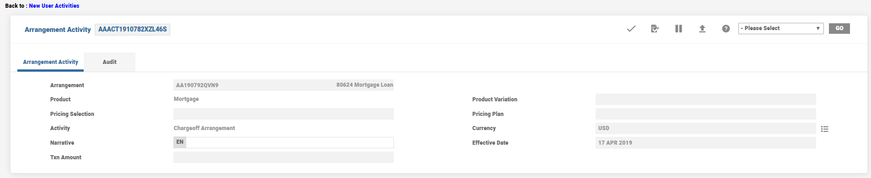Open help using the question mark icon

pyautogui.click(x=726, y=29)
